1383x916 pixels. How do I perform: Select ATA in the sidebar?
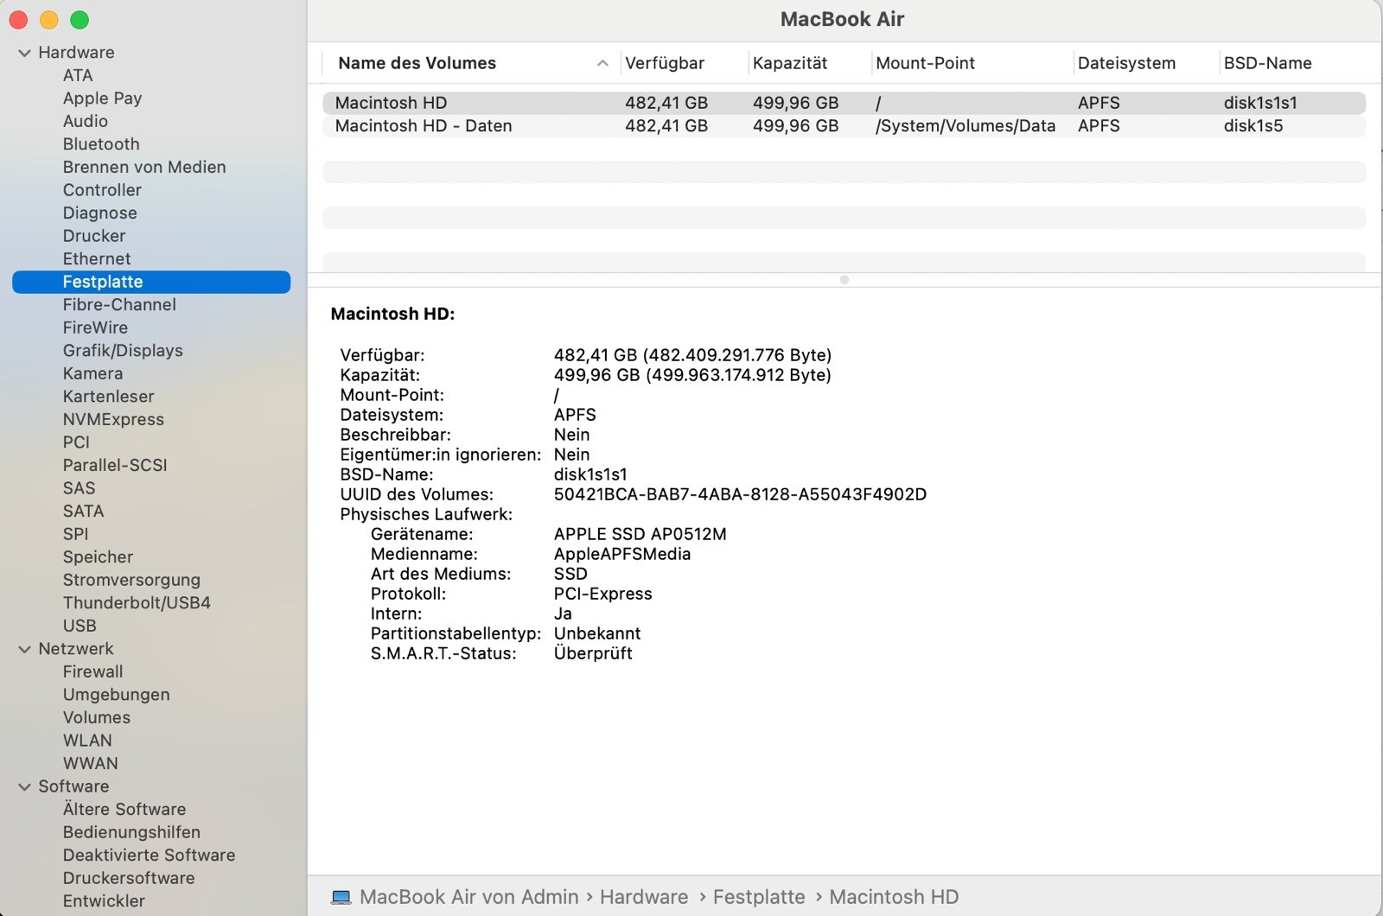point(78,75)
